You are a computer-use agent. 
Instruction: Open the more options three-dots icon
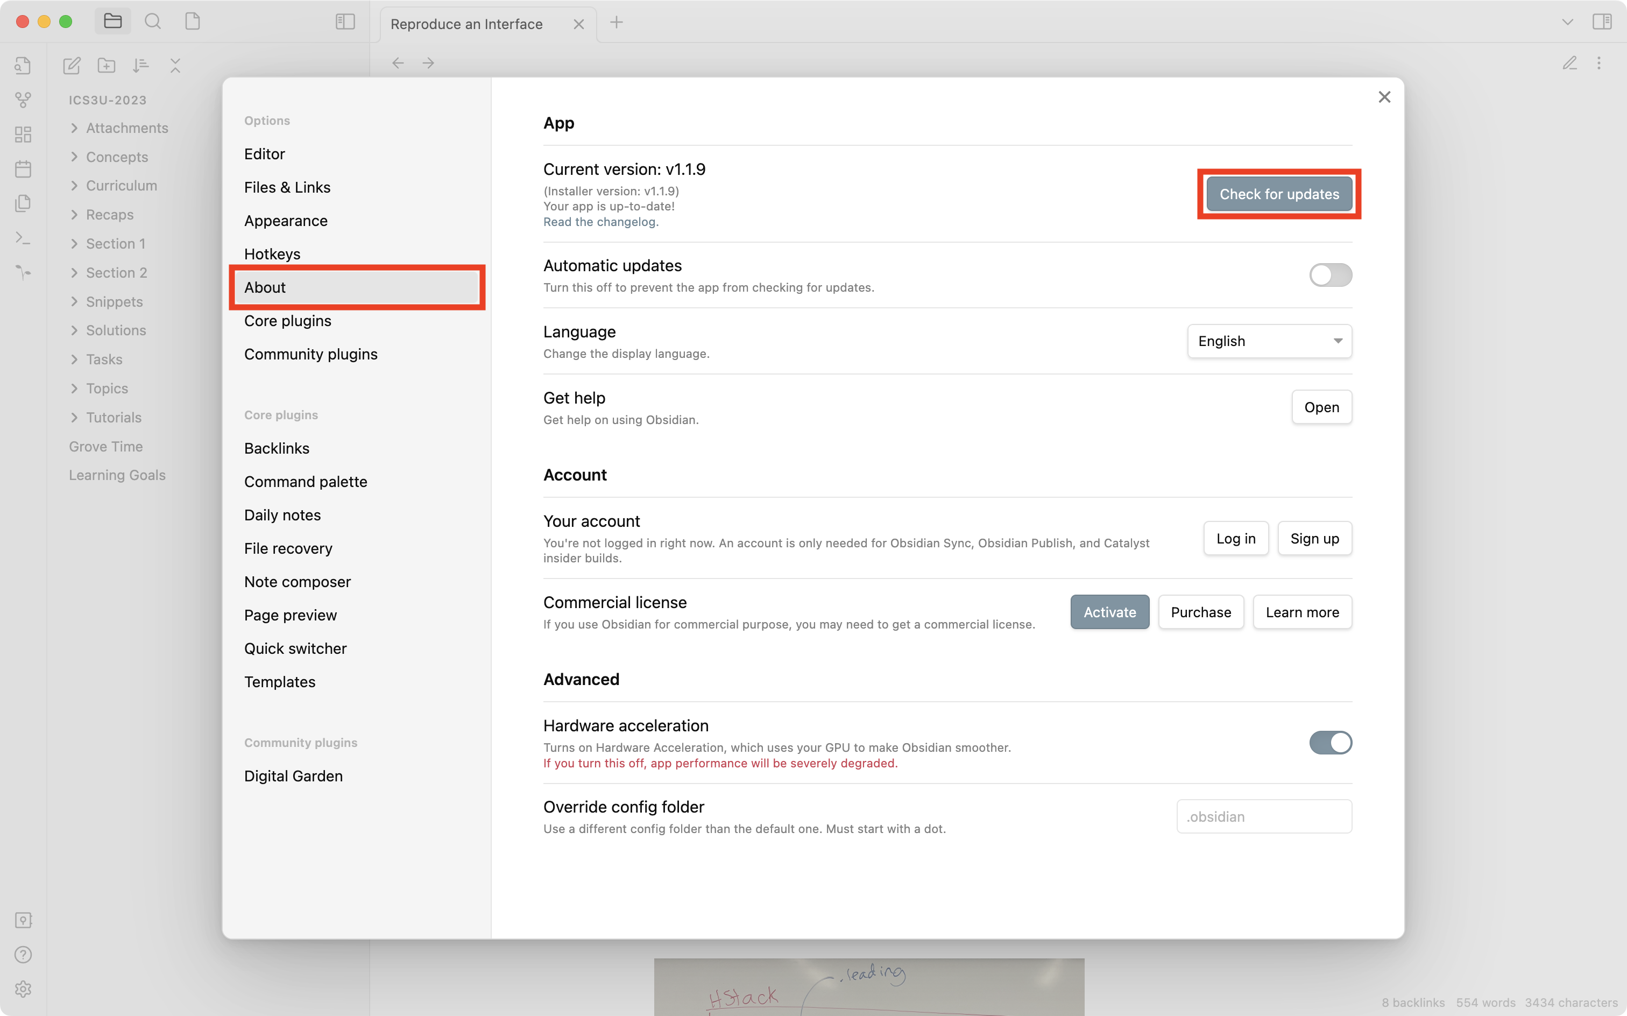click(1599, 63)
